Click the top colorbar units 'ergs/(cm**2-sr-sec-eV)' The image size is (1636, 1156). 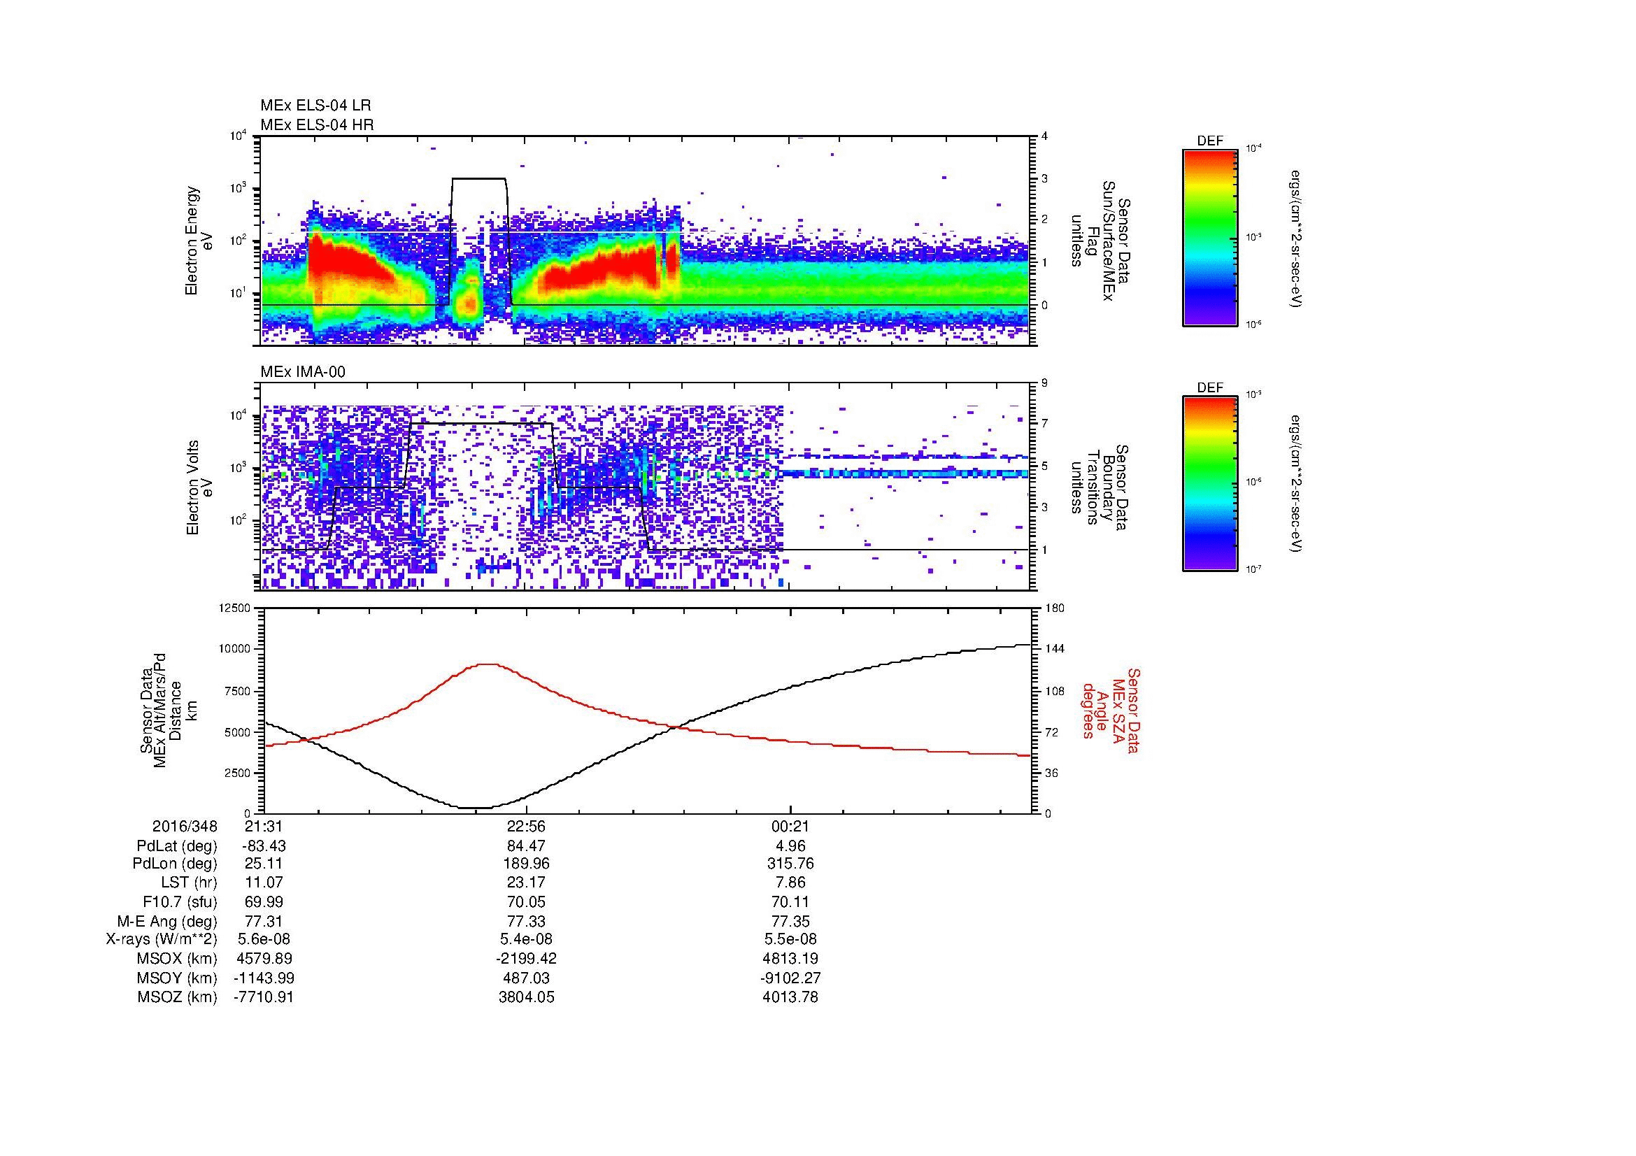click(1296, 239)
